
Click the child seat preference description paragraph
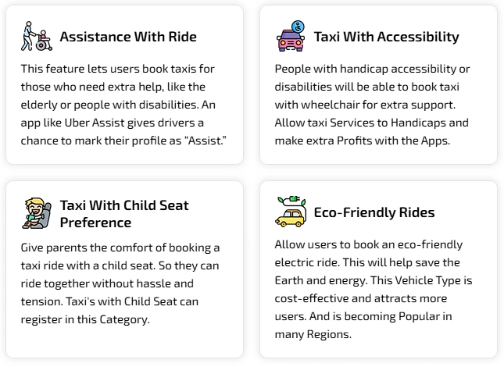pos(120,283)
